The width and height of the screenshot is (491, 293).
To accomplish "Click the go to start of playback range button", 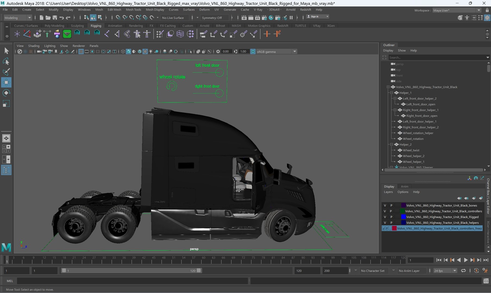I will coord(439,260).
